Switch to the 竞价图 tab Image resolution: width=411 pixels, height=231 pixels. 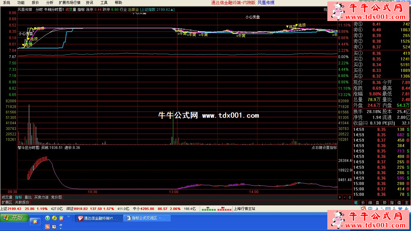(56, 197)
